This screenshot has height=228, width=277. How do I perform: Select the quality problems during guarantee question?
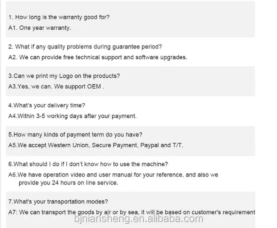pos(85,47)
